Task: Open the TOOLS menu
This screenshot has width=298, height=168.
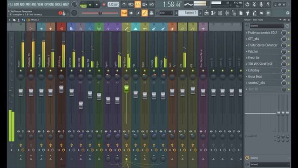Action: tap(58, 4)
